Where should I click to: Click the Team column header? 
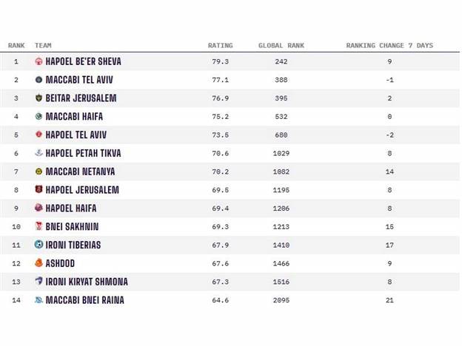(43, 46)
